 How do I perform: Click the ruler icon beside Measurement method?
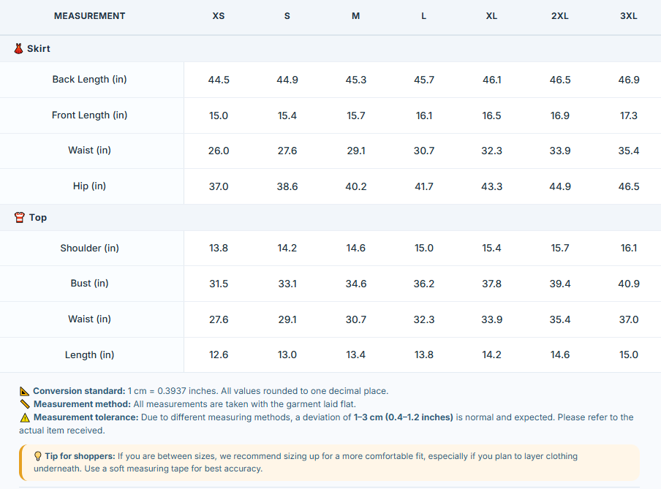tap(25, 404)
